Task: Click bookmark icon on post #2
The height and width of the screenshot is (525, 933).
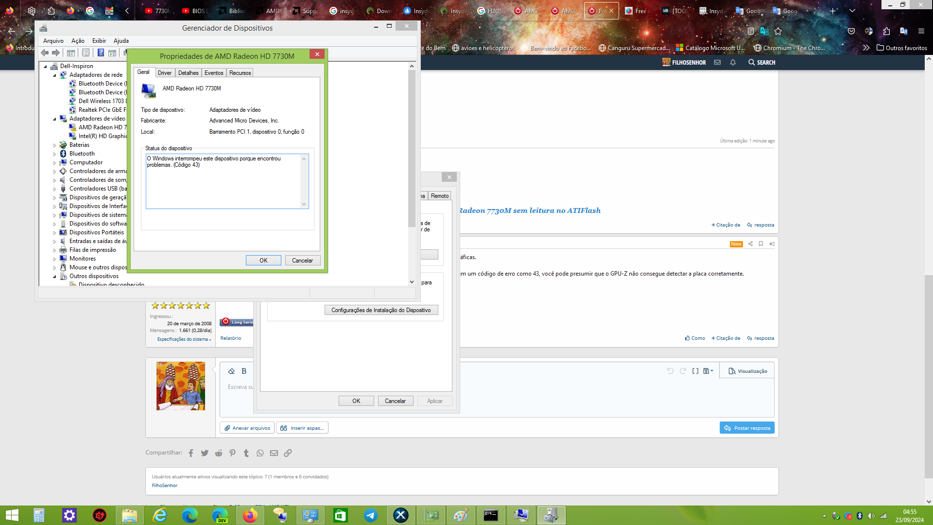Action: (761, 244)
